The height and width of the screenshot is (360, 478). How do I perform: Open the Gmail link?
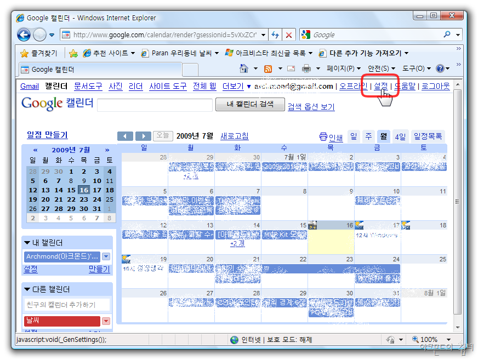coord(30,86)
